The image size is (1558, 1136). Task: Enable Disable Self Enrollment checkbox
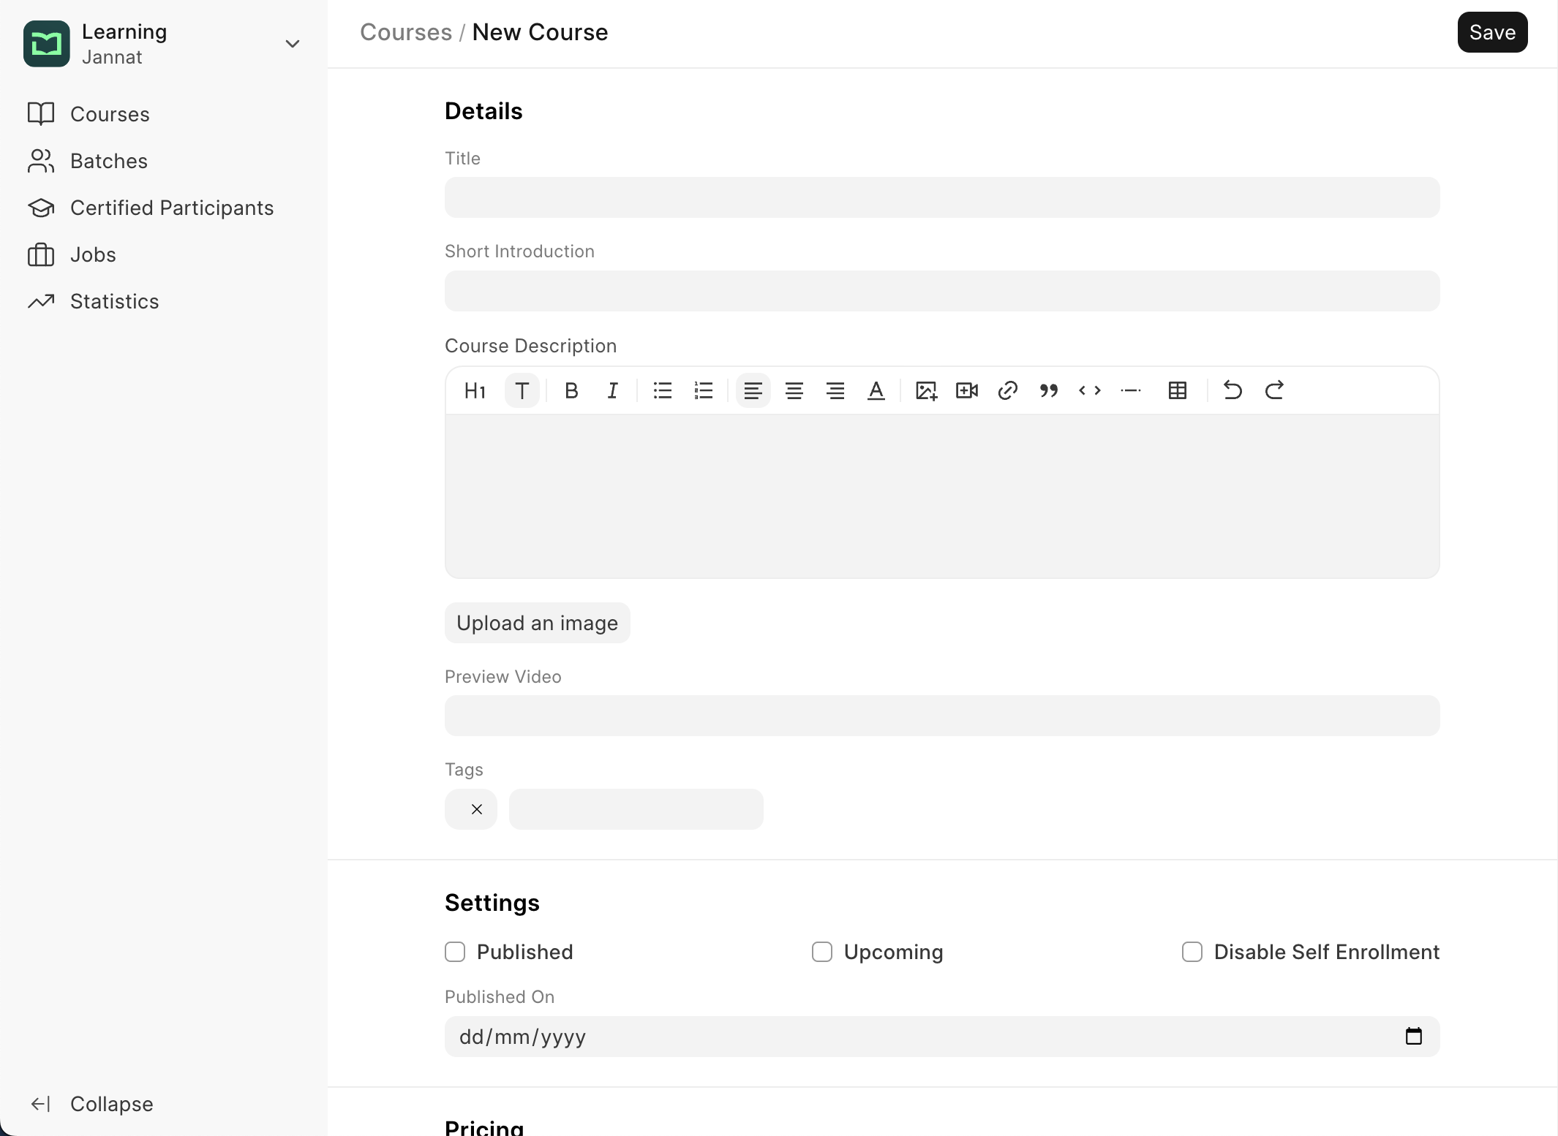pyautogui.click(x=1193, y=951)
